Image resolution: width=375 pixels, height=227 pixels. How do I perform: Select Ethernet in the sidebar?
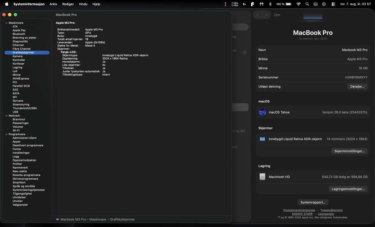pos(18,45)
